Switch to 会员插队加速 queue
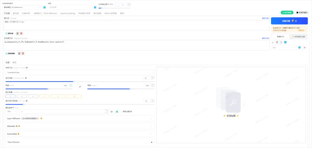 (298, 36)
